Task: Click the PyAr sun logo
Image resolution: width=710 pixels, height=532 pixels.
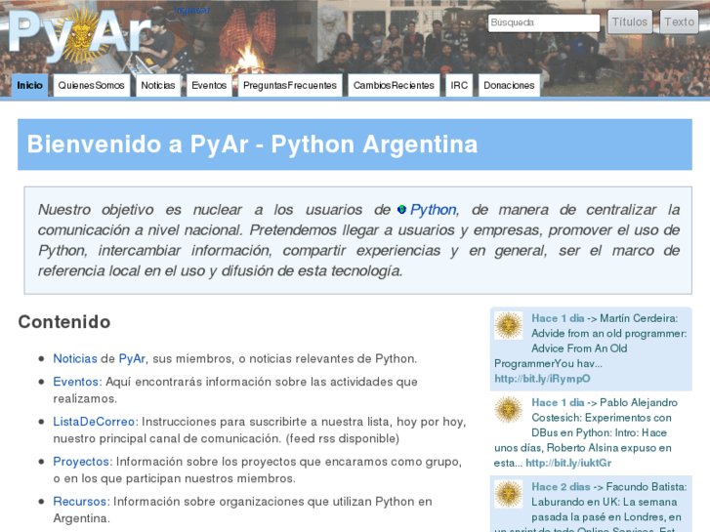Action: coord(79,35)
